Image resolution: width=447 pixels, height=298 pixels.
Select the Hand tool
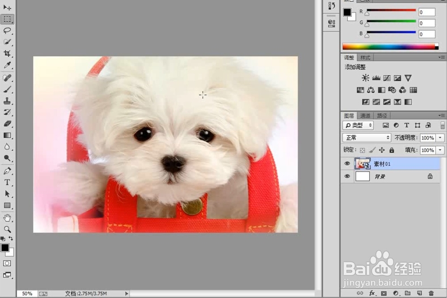[x=7, y=218]
